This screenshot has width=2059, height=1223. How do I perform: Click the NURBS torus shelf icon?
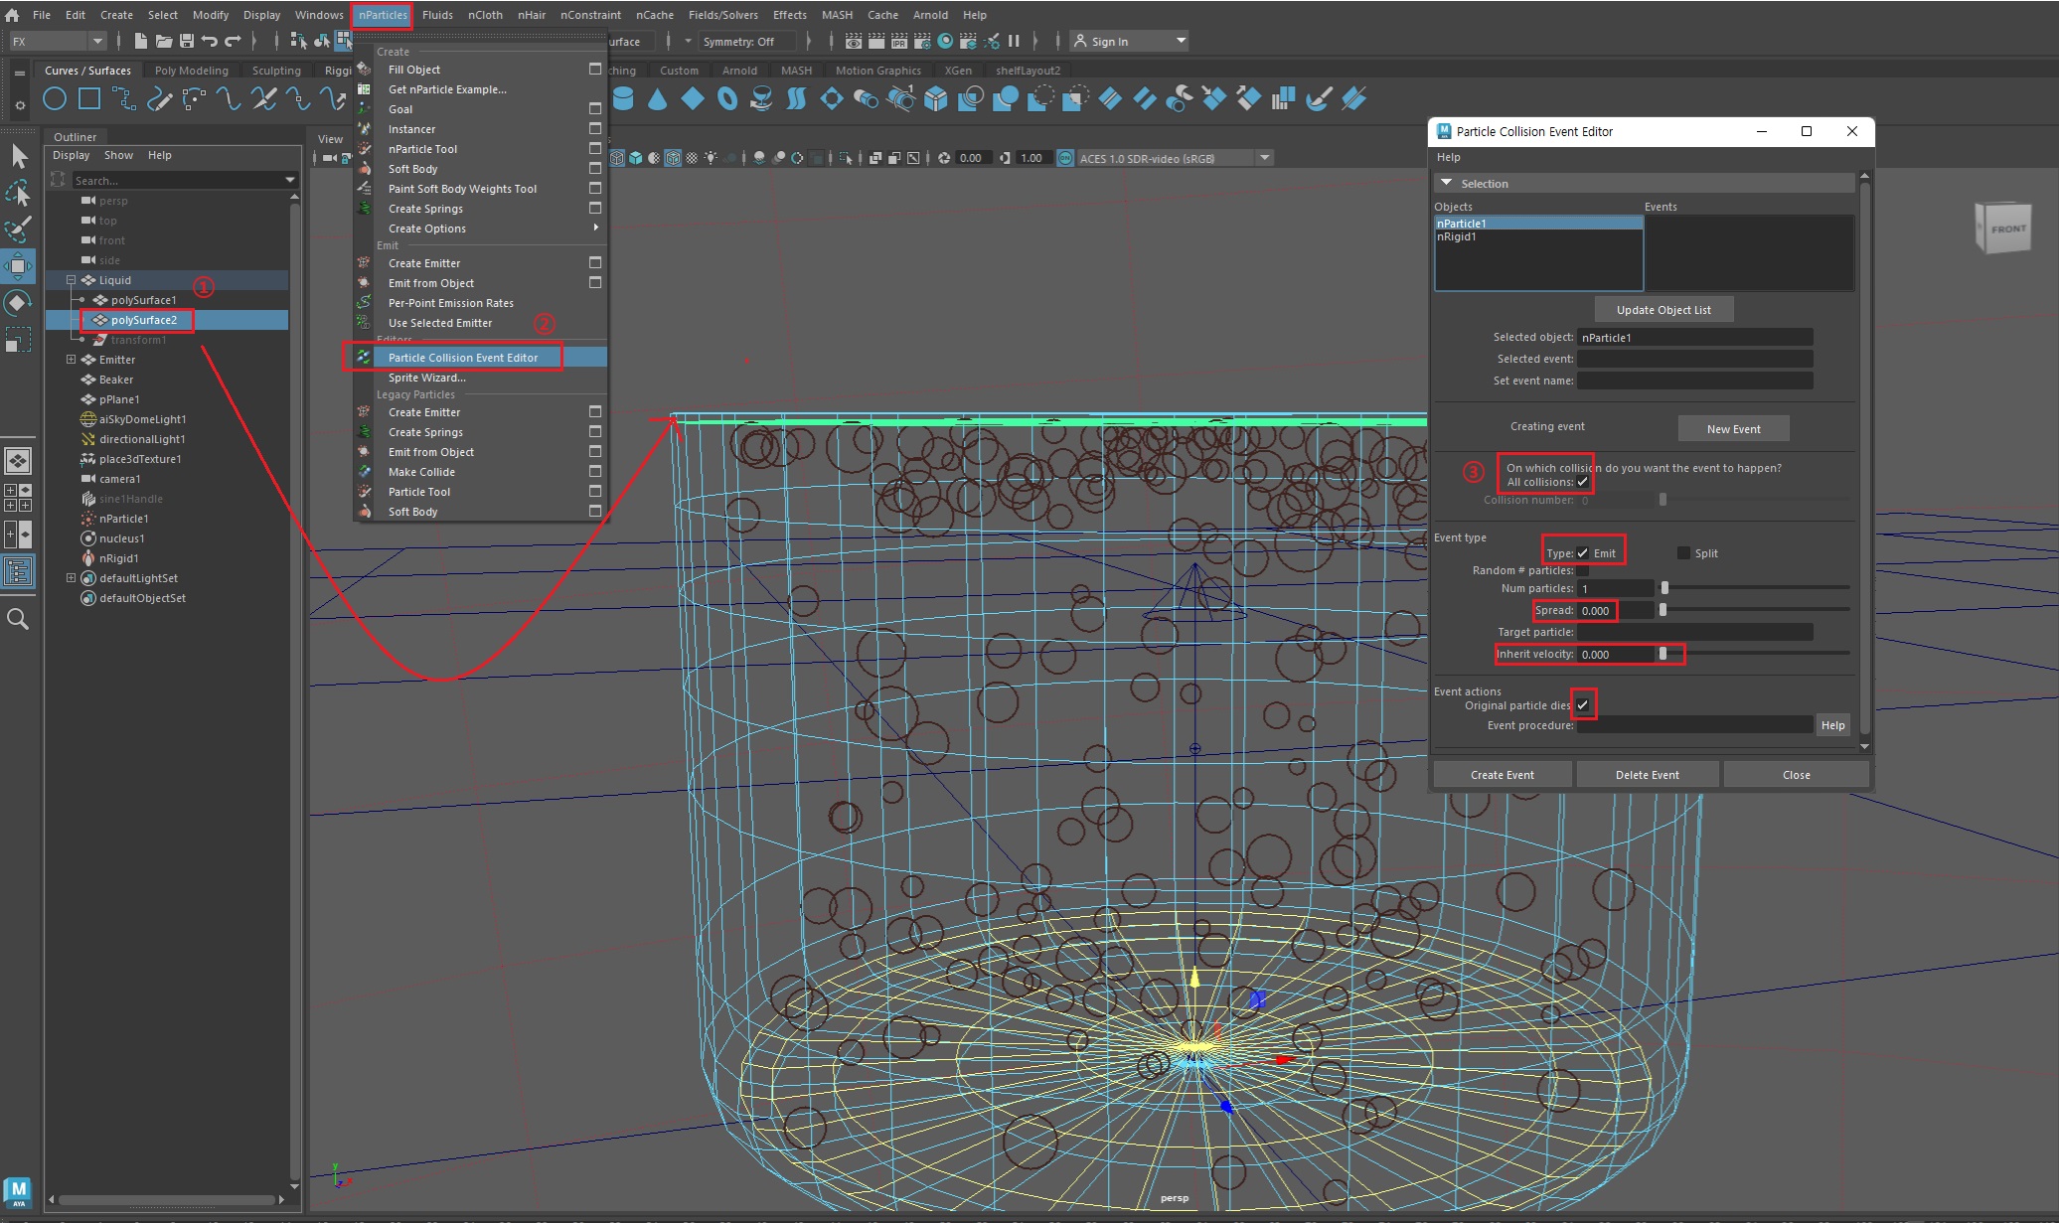[727, 98]
